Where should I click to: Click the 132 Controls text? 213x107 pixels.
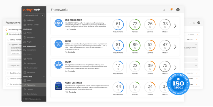70,92
